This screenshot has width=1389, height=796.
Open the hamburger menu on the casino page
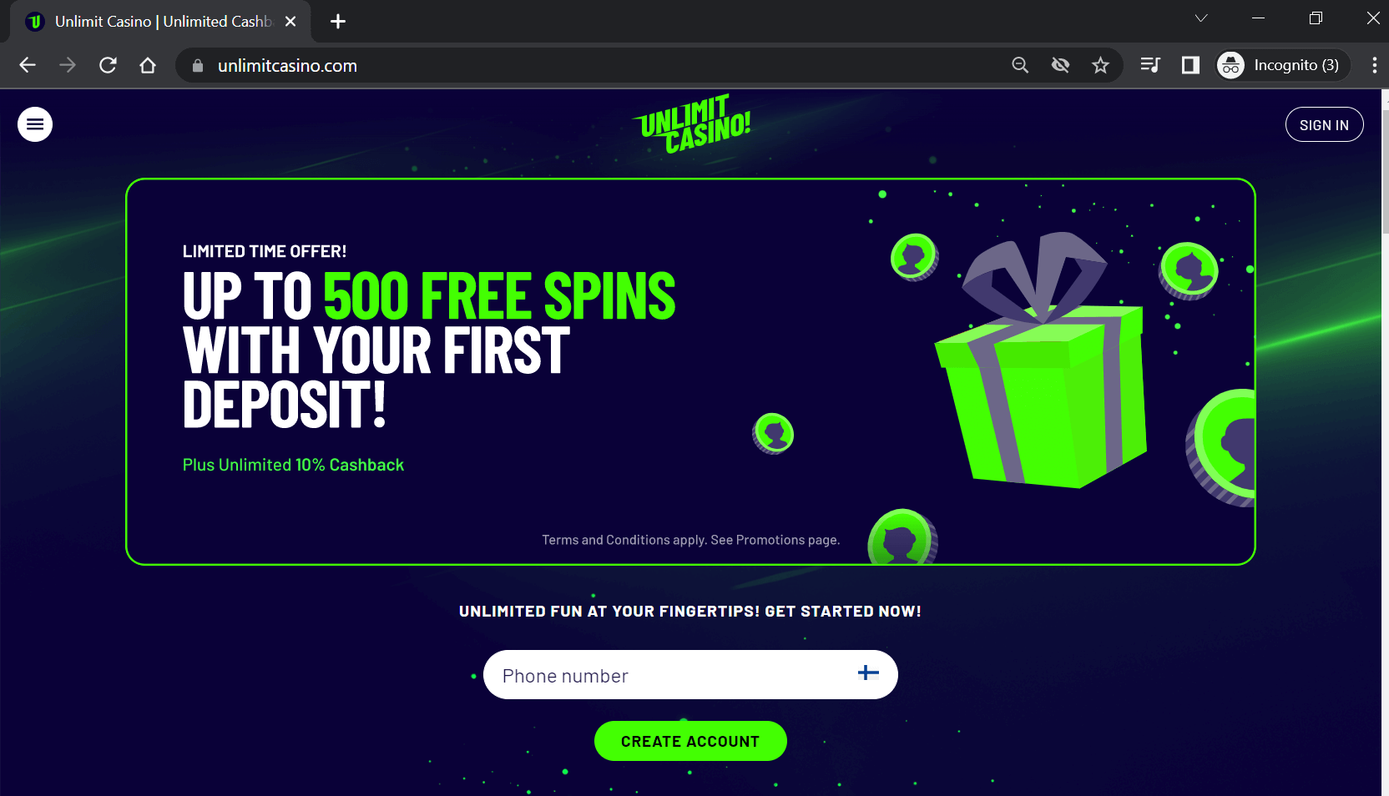(x=35, y=124)
